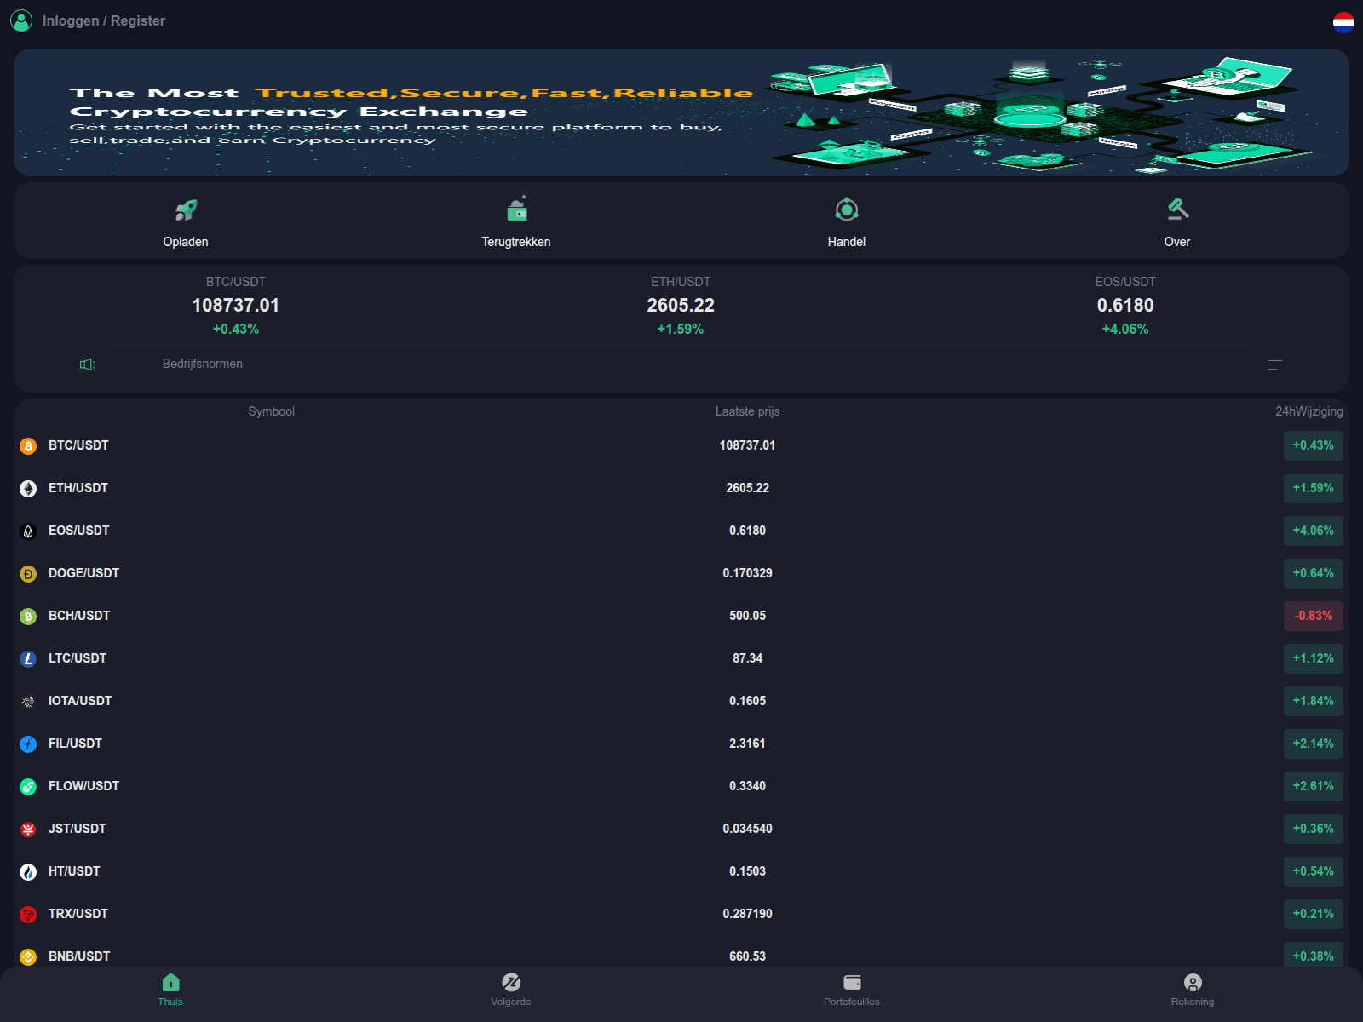The image size is (1363, 1022).
Task: Click the TRON coin icon
Action: pyautogui.click(x=28, y=915)
